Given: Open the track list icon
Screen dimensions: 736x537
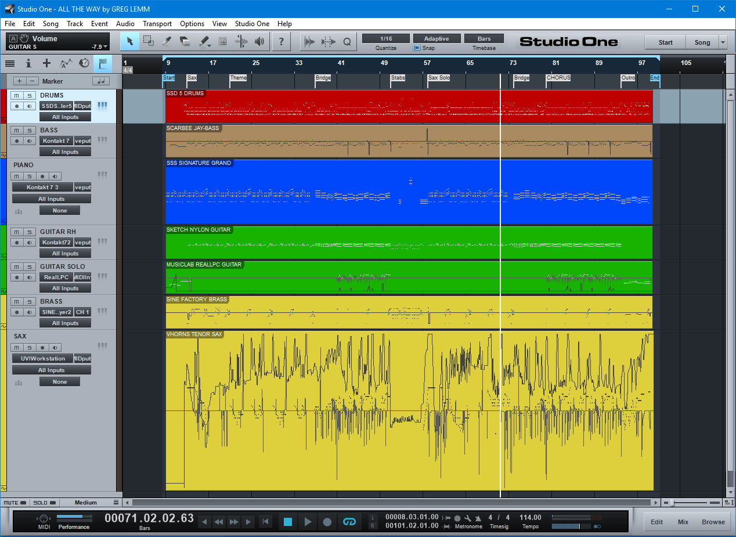Looking at the screenshot, I should click(10, 63).
